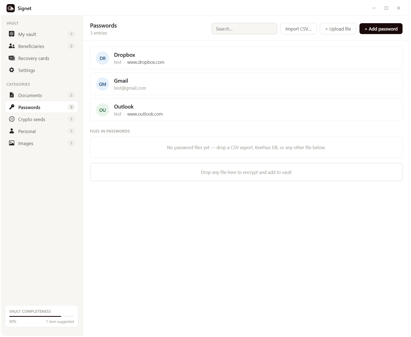Click the Personal person icon
The image size is (411, 337).
[12, 131]
